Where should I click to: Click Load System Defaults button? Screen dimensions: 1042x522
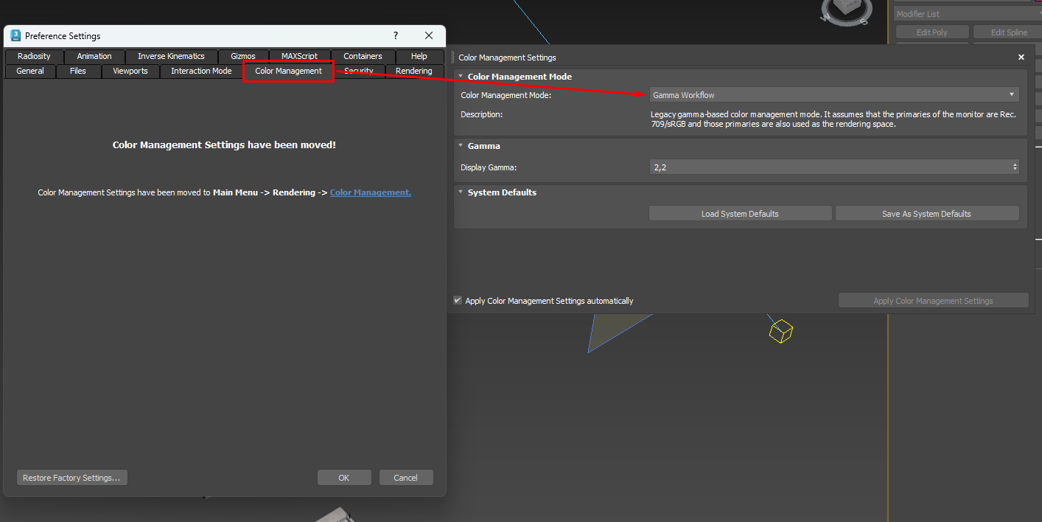[740, 214]
